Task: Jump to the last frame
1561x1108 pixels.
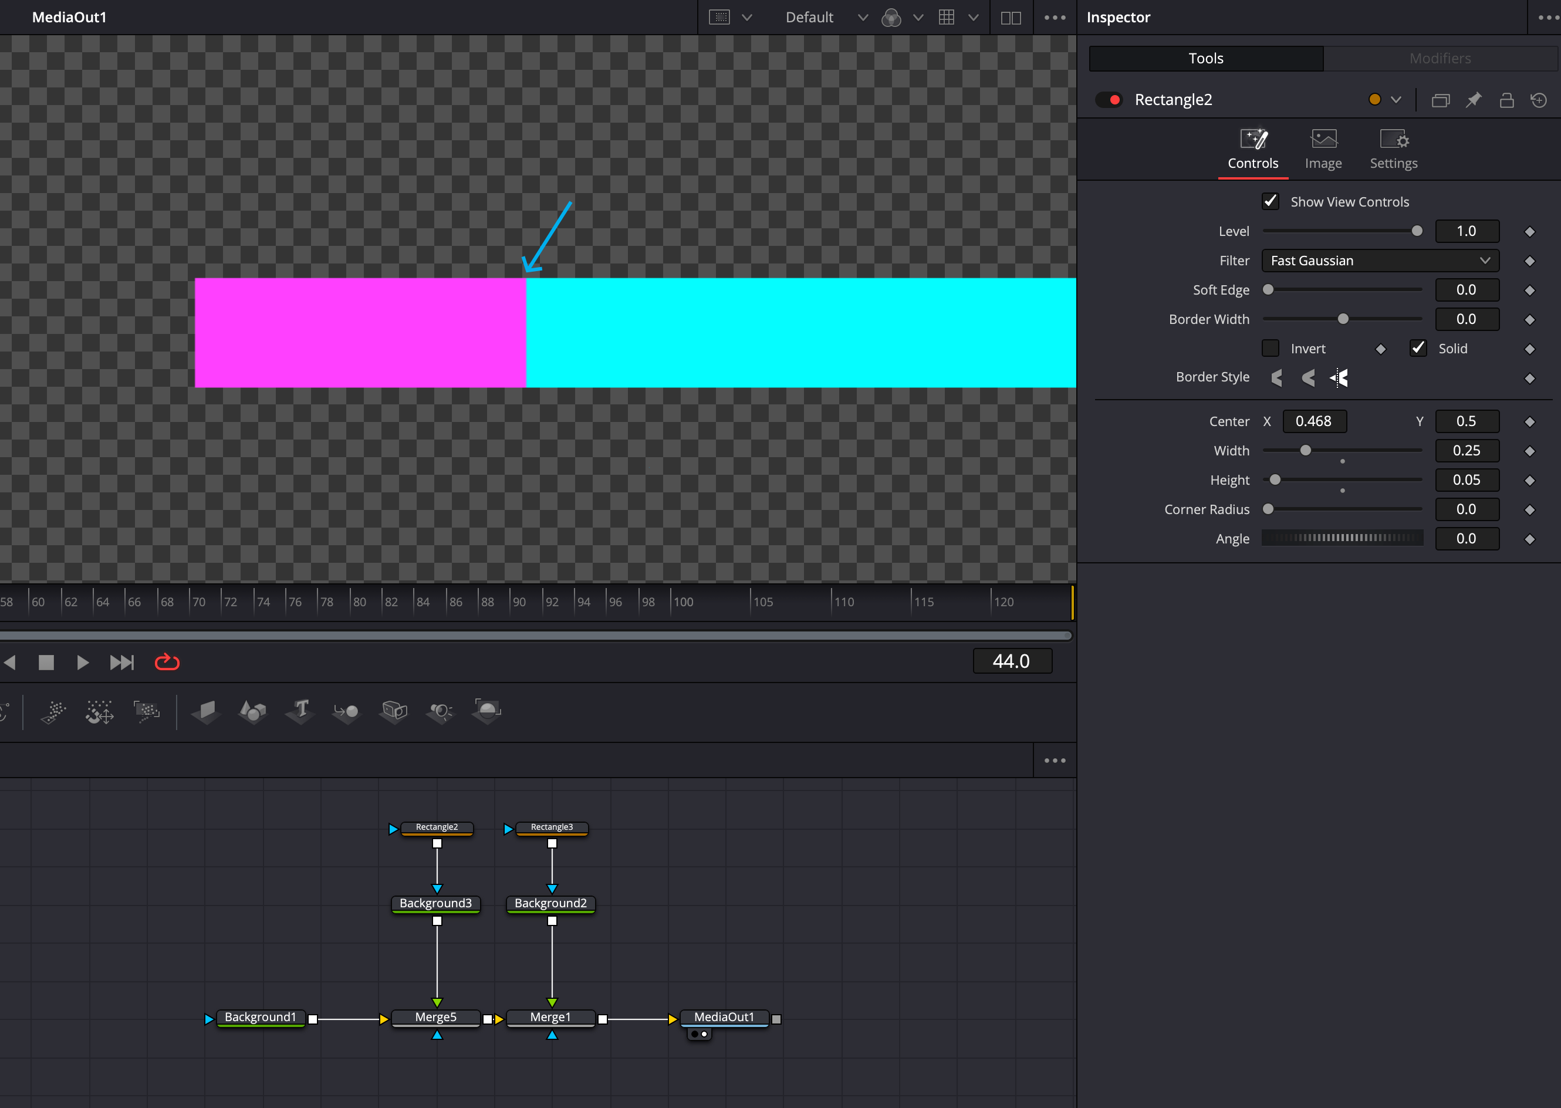Action: pos(122,663)
